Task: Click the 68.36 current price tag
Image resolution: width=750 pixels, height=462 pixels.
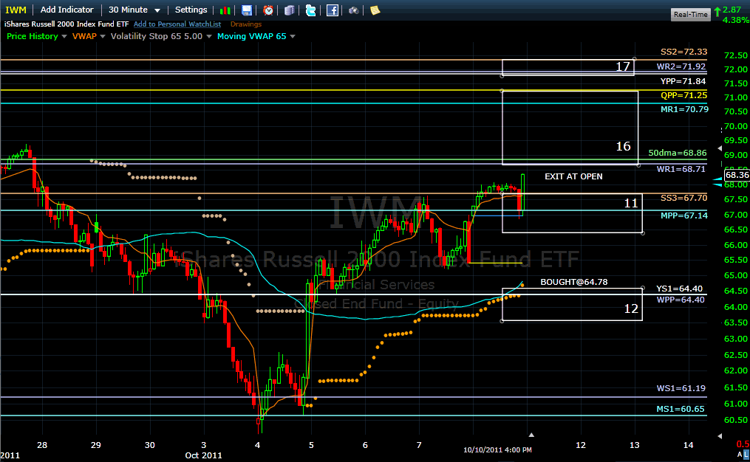Action: 737,175
